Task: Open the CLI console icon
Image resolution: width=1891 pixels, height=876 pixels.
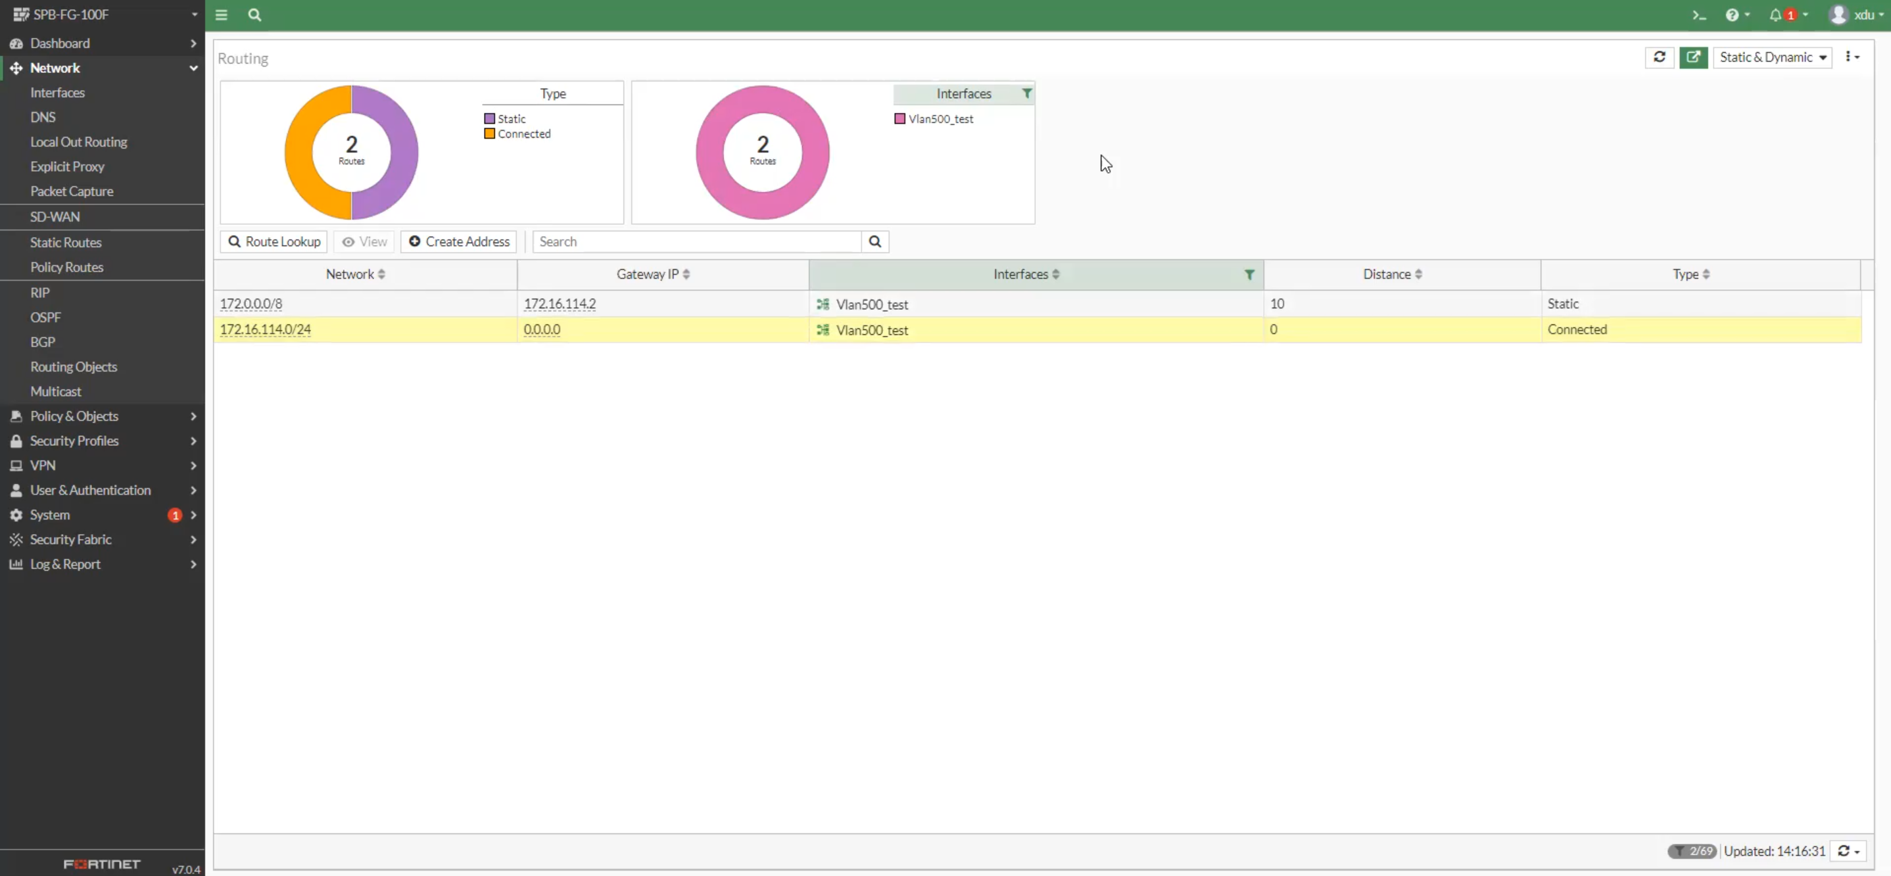Action: click(1698, 14)
